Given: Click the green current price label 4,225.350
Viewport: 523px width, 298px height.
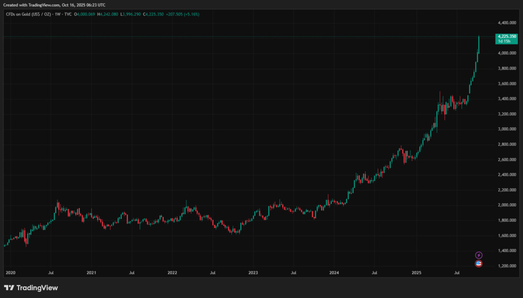Looking at the screenshot, I should (x=506, y=37).
